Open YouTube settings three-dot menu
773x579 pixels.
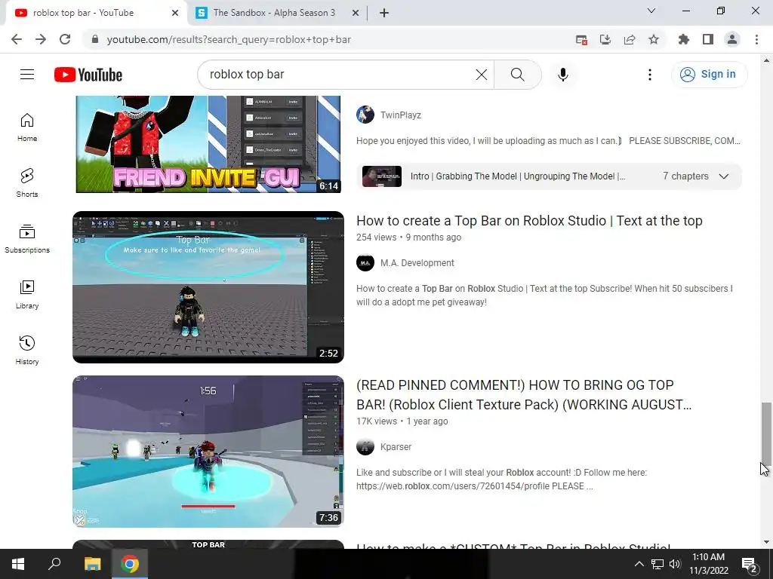[650, 75]
